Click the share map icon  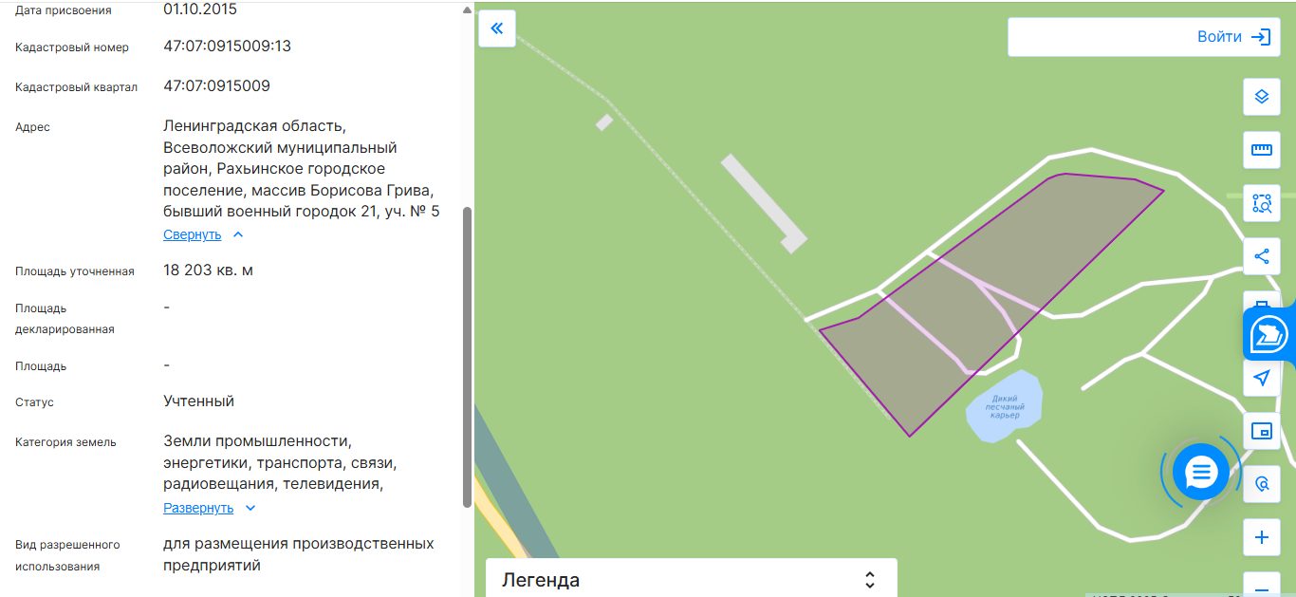point(1261,256)
